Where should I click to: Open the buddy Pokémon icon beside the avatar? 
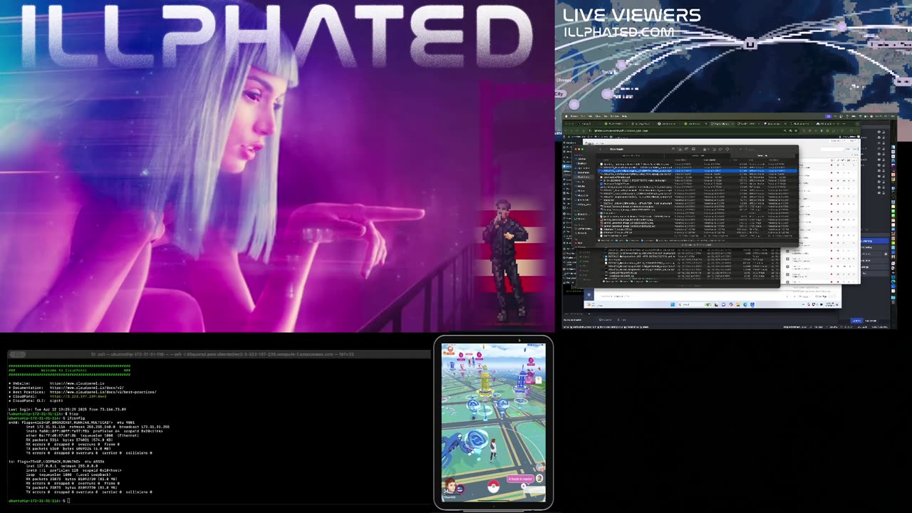point(460,489)
